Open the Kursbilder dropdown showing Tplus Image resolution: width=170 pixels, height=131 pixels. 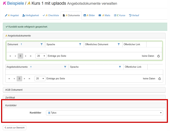104,113
